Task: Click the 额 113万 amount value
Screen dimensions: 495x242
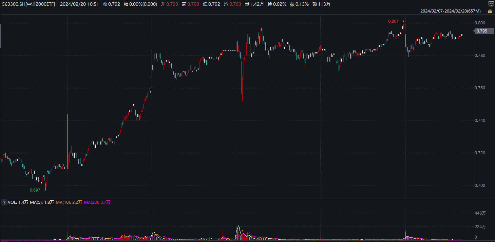Action: pyautogui.click(x=321, y=4)
